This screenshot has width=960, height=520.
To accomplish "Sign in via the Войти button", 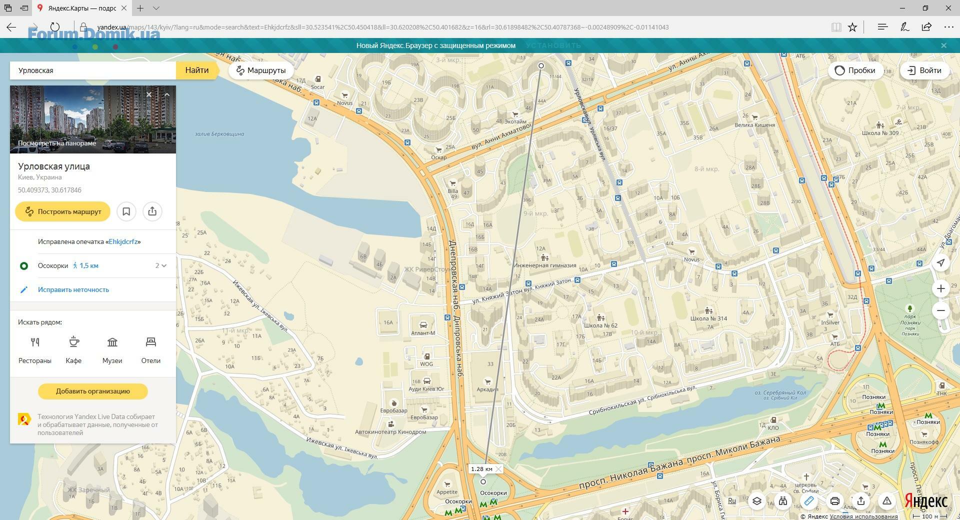I will point(925,70).
